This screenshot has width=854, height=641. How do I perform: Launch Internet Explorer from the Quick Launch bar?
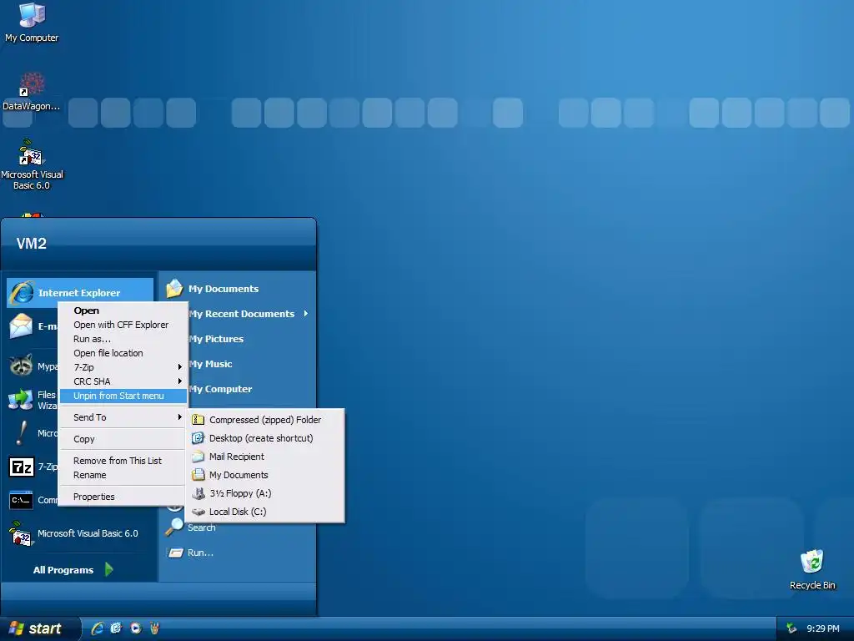[98, 628]
